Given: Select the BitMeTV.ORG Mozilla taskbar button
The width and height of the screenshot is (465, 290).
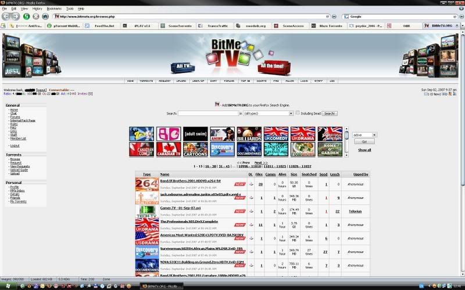Looking at the screenshot, I should coord(162,286).
